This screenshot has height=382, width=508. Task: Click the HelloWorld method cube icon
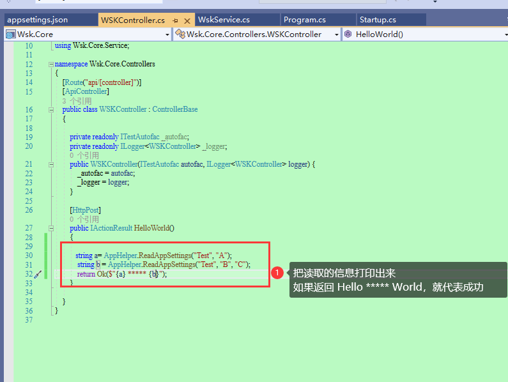(x=348, y=34)
